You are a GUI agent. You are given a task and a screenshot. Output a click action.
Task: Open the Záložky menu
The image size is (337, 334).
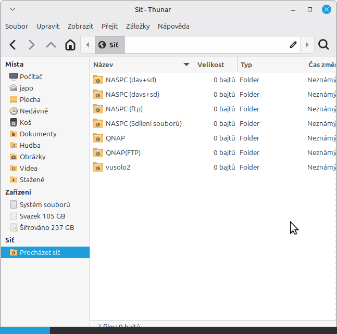pos(138,26)
